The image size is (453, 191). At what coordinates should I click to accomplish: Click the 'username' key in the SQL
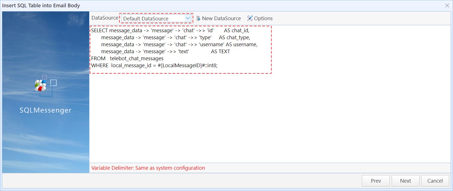[x=211, y=45]
